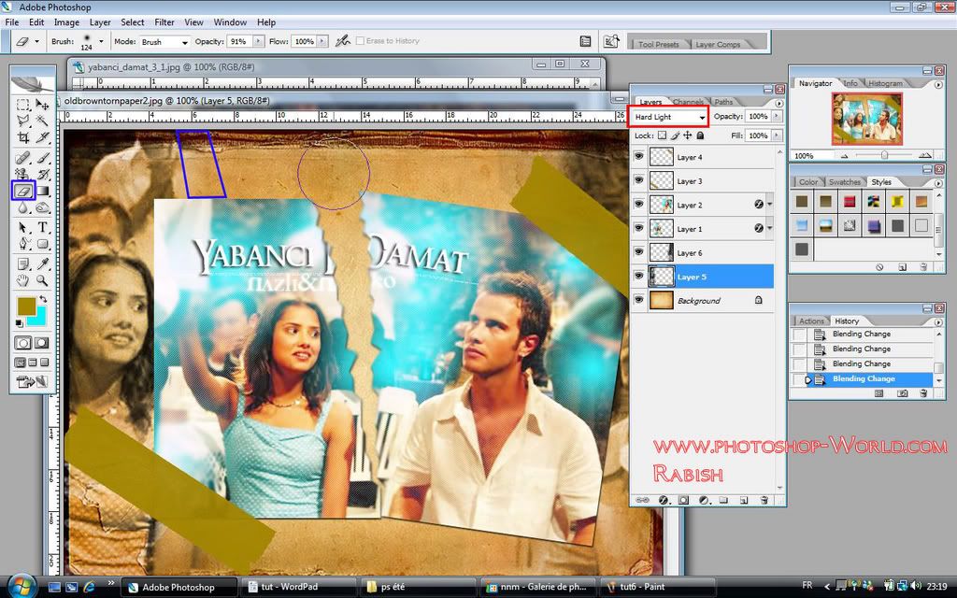Select the Gradient tool
The height and width of the screenshot is (598, 957).
(42, 191)
